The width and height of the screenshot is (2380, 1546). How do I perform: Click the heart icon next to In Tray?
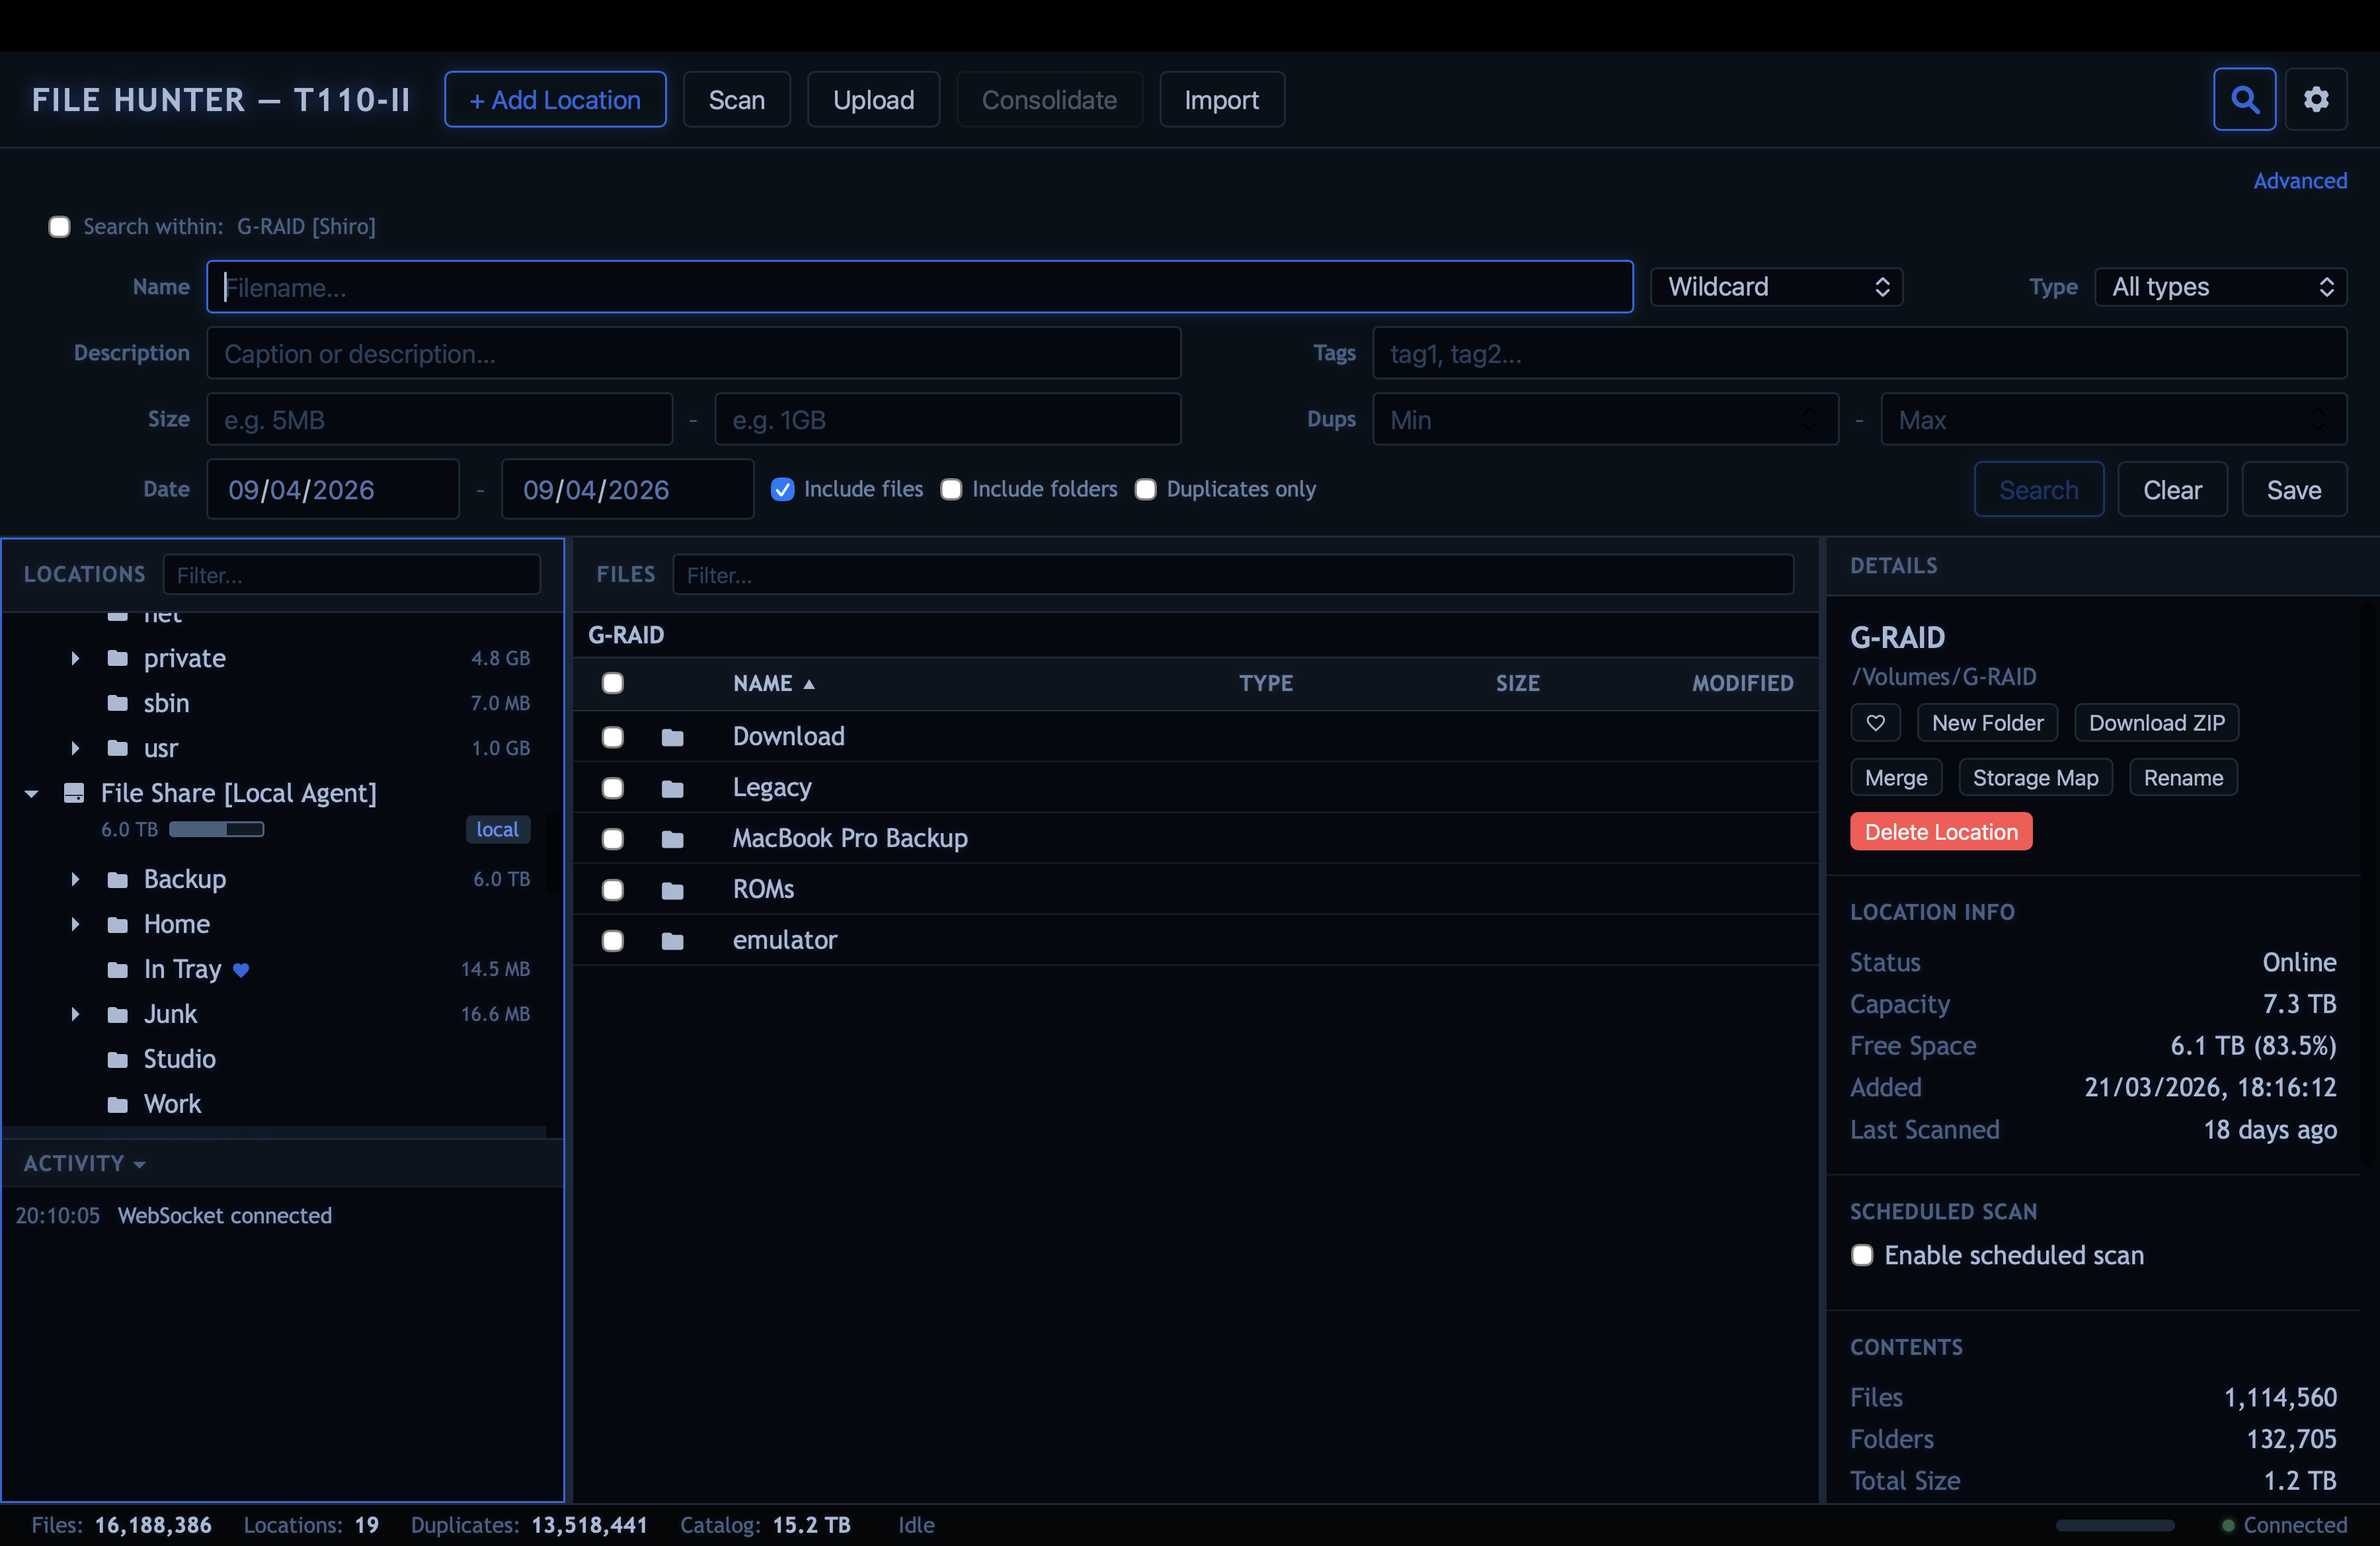pos(240,969)
